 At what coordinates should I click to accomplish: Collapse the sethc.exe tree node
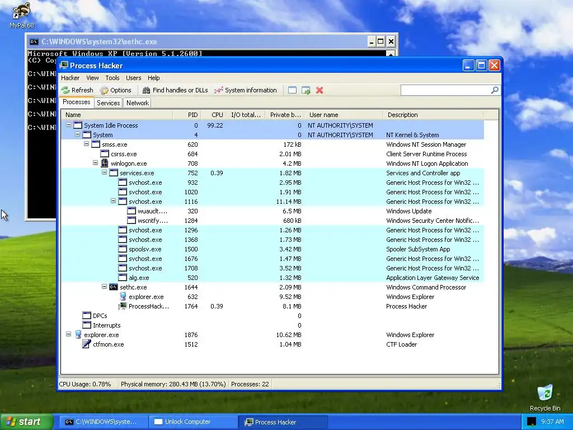click(104, 286)
